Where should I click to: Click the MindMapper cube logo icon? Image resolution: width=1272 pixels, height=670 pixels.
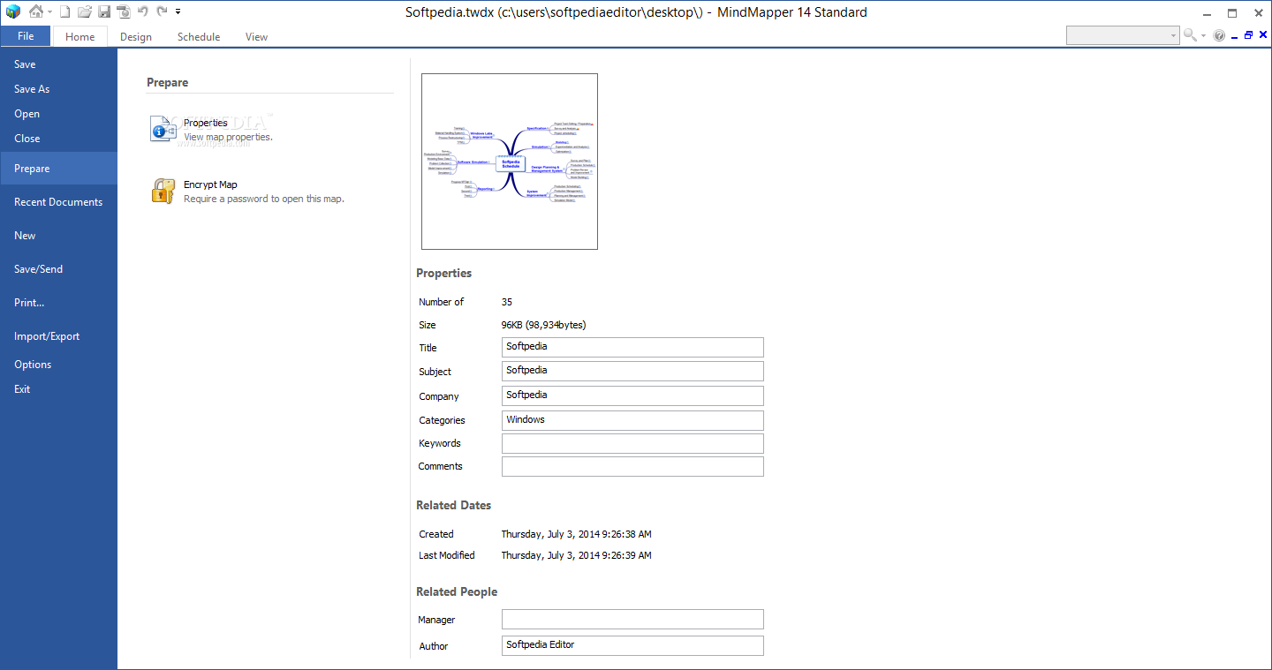(12, 11)
